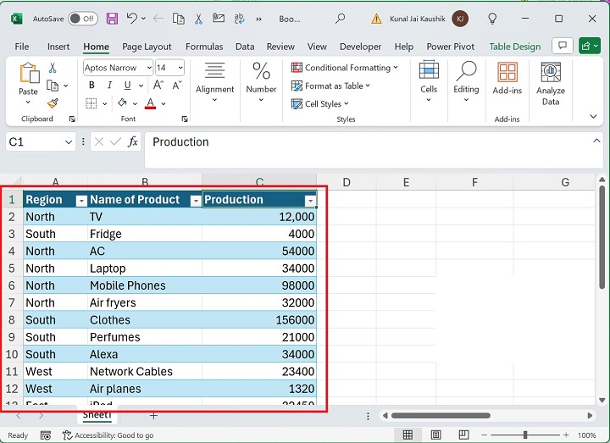Viewport: 610px width, 443px height.
Task: Switch to the Insert tab
Action: [58, 47]
